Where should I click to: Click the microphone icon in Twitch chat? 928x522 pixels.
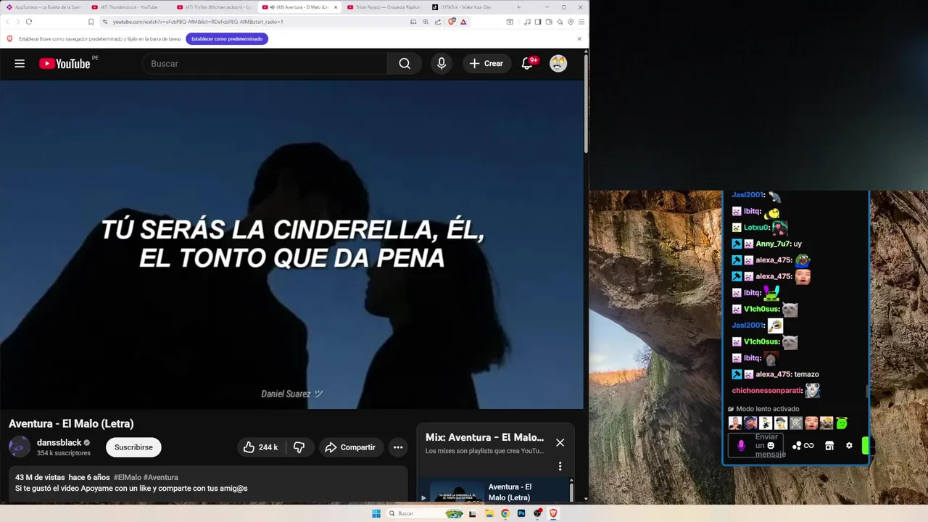[741, 446]
